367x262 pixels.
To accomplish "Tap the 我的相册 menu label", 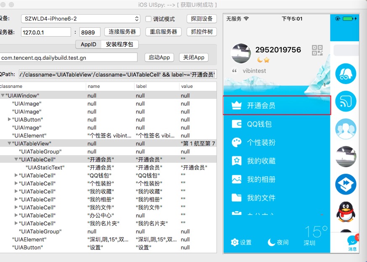I will point(261,179).
